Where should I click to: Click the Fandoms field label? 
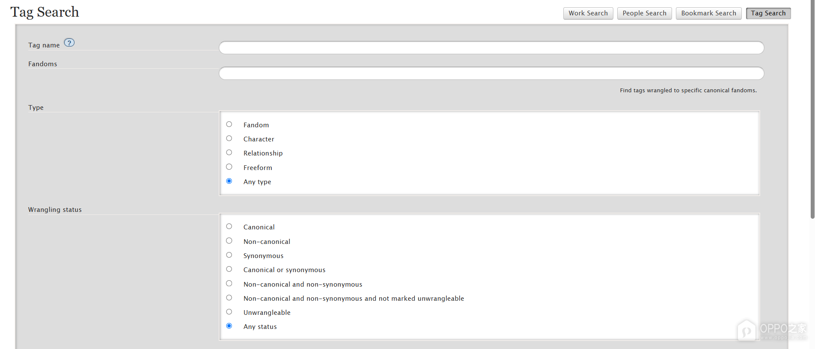point(43,64)
